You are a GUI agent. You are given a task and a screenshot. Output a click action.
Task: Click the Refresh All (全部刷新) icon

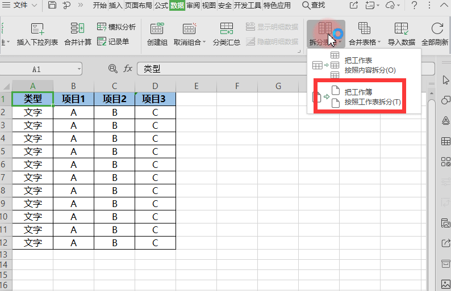click(x=437, y=29)
